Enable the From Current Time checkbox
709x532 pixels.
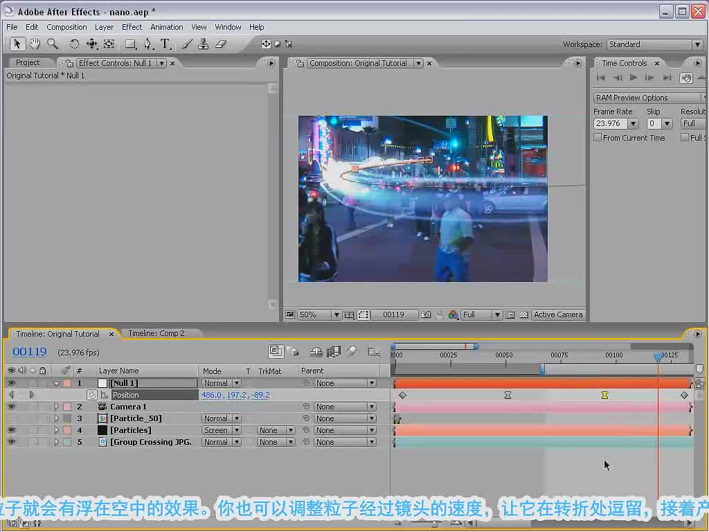point(598,138)
